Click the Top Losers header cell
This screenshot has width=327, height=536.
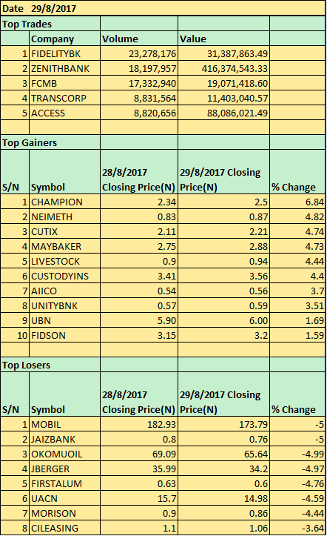[x=50, y=365]
